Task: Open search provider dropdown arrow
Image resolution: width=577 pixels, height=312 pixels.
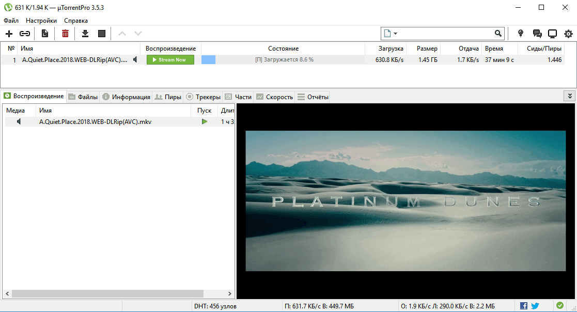Action: coord(395,34)
